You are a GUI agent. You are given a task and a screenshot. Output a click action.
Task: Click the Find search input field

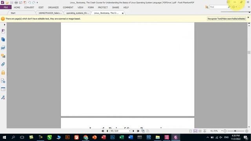coord(218,7)
